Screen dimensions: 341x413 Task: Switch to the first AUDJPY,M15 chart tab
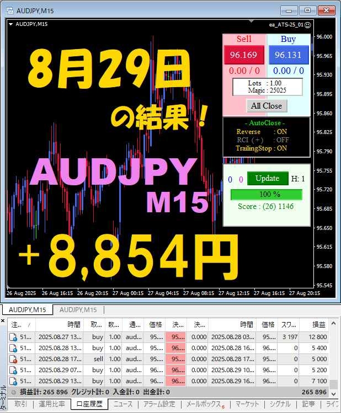28,310
